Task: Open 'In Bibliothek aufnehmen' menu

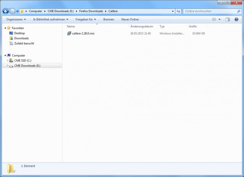Action: click(x=51, y=19)
